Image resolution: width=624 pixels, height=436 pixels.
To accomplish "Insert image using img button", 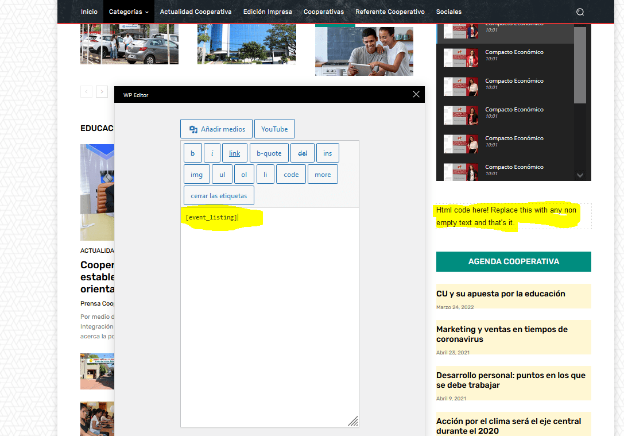I will point(196,175).
